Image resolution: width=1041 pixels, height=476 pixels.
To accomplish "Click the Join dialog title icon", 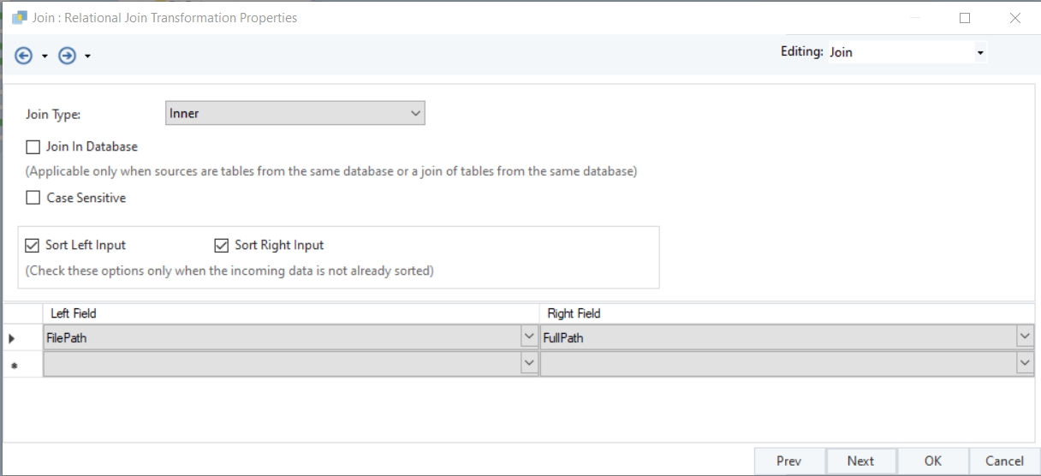I will 19,17.
